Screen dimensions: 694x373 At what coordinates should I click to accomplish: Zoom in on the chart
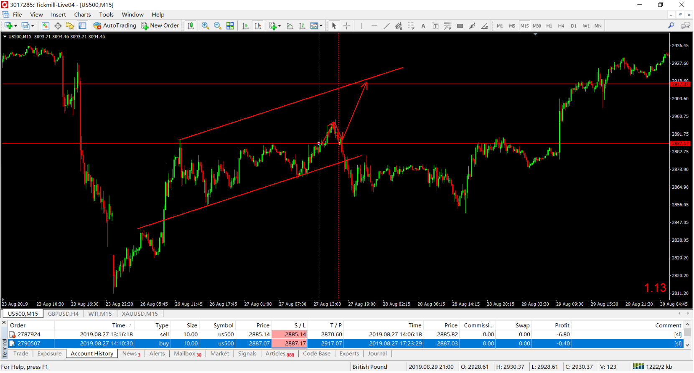(205, 26)
